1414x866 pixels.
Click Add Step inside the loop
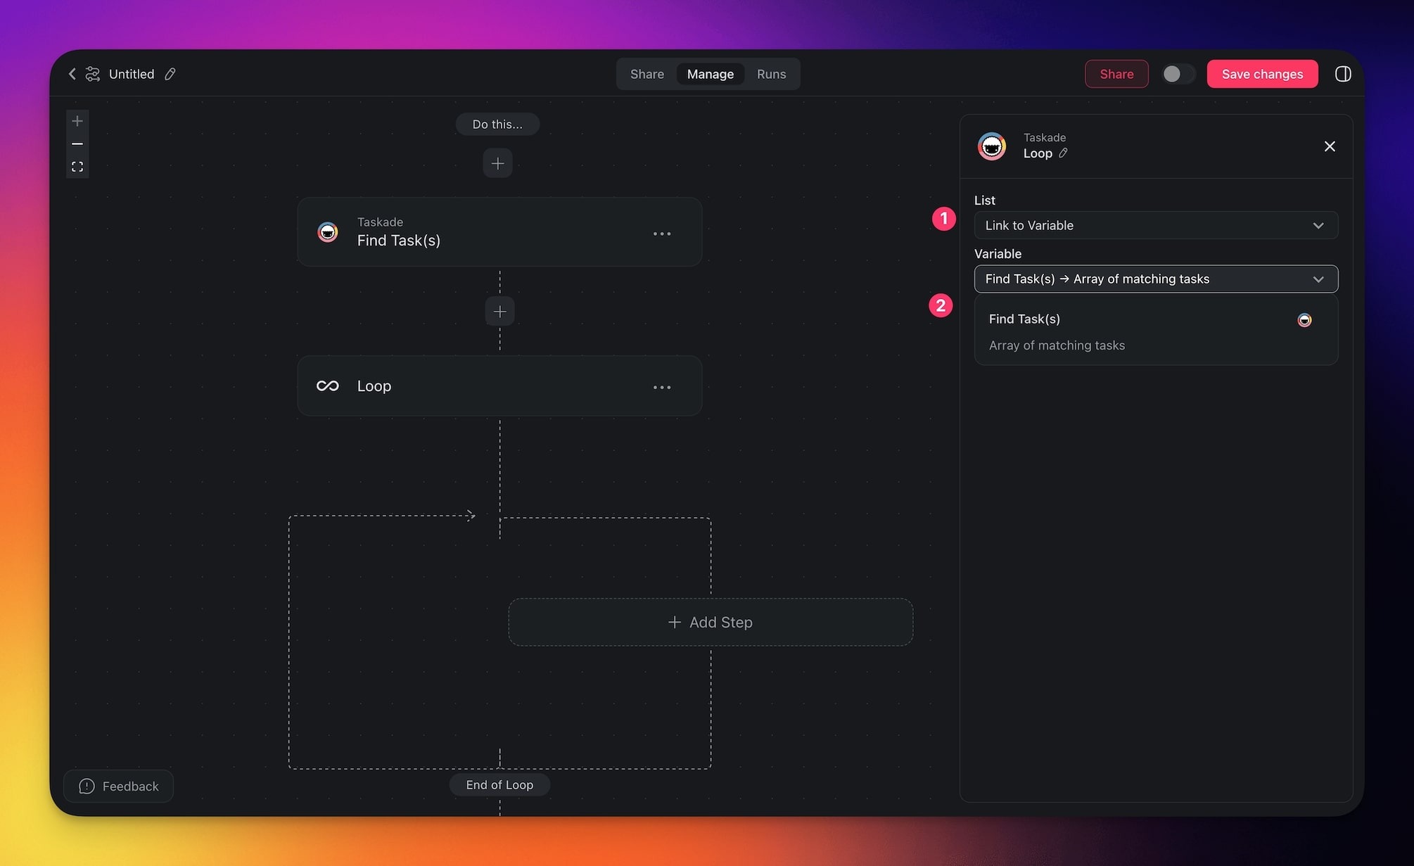pos(711,622)
